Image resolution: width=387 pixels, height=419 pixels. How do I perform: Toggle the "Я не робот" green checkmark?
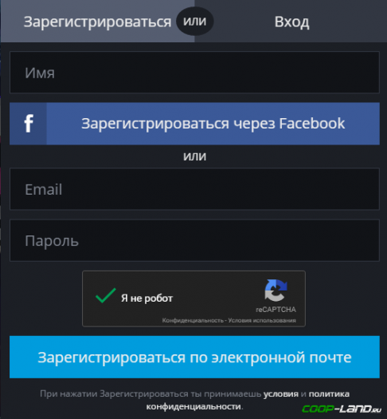coord(106,295)
